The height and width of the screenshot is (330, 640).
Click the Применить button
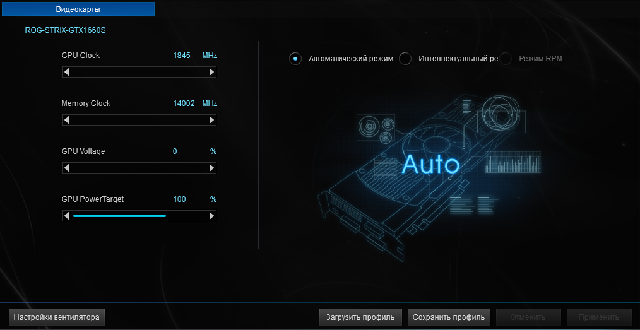click(599, 317)
